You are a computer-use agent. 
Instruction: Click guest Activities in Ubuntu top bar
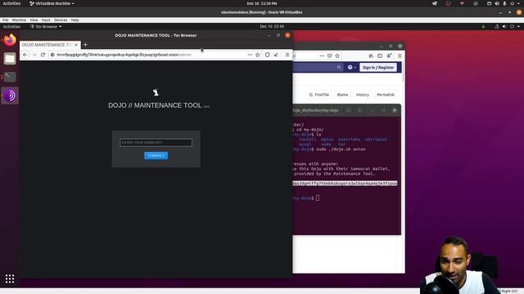tap(11, 27)
